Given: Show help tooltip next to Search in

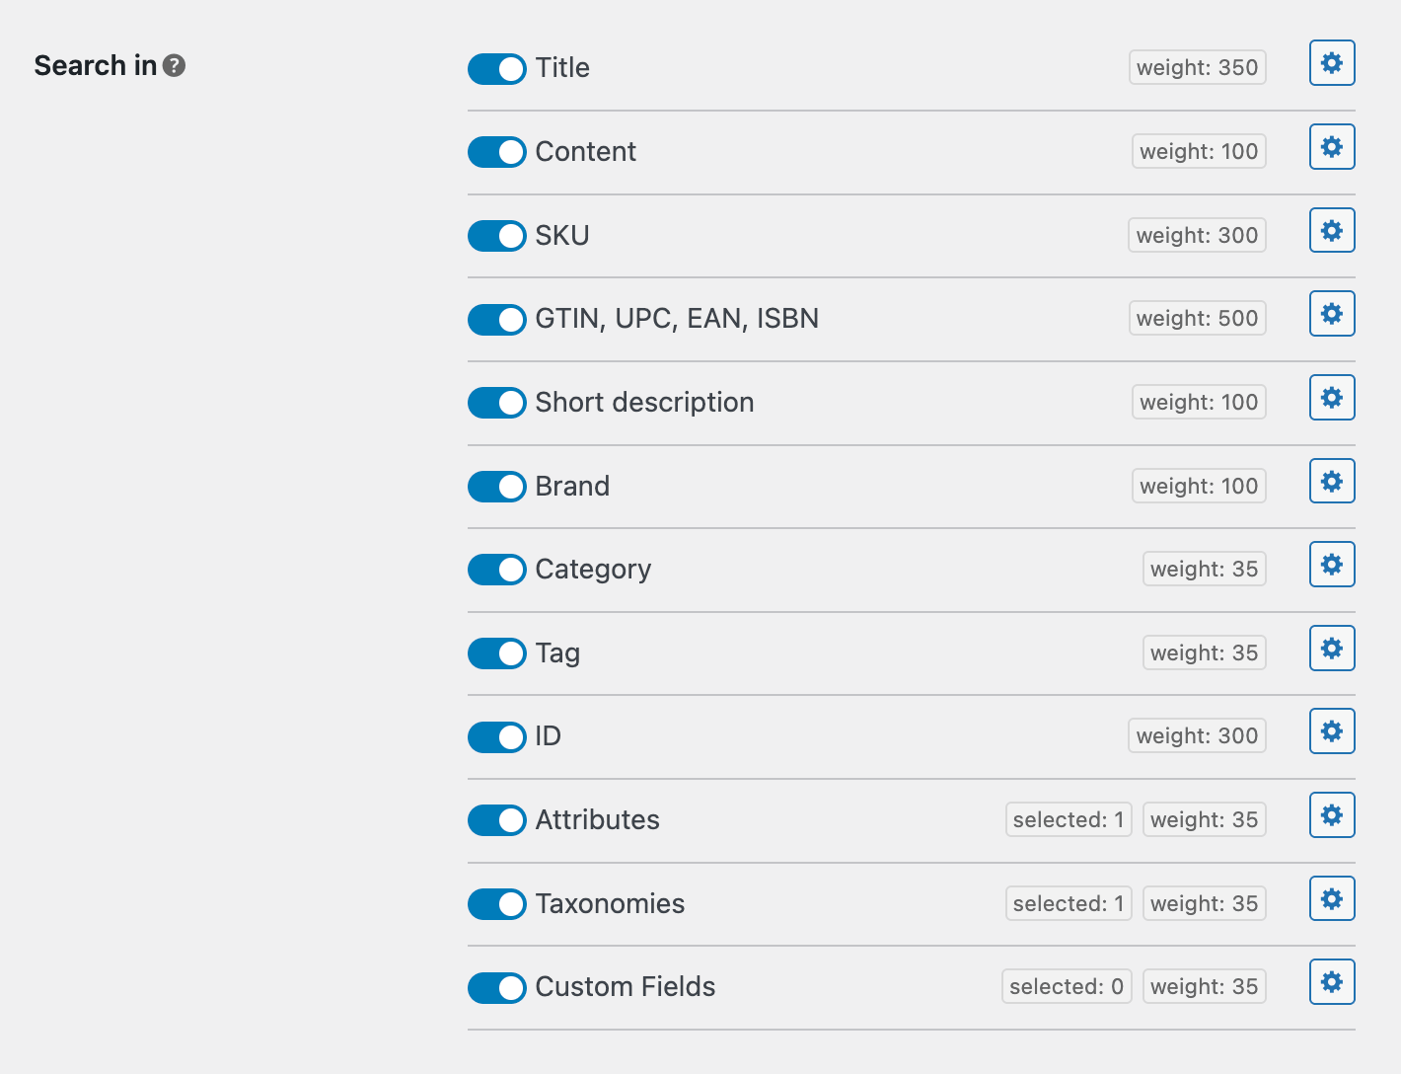Looking at the screenshot, I should [175, 66].
